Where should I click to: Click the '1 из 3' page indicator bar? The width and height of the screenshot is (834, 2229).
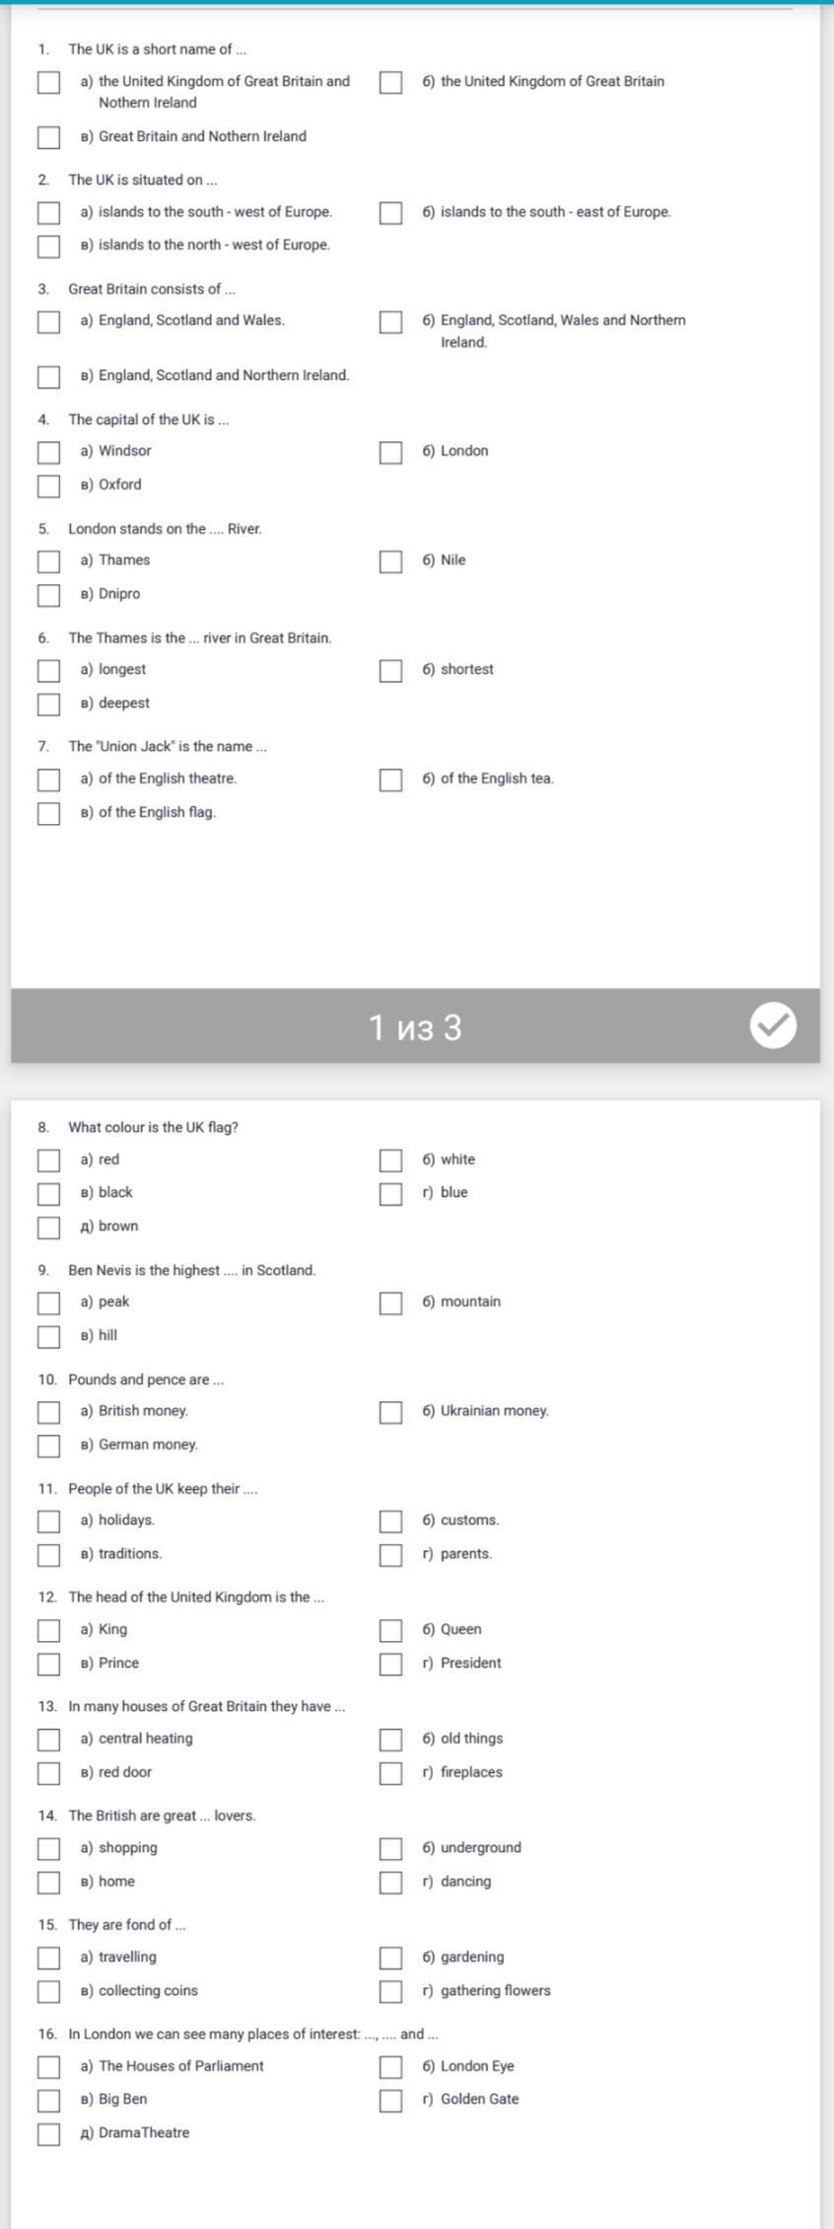click(415, 1027)
